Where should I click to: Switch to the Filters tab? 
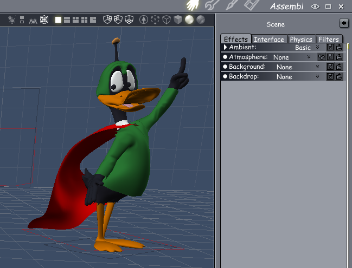click(x=329, y=39)
